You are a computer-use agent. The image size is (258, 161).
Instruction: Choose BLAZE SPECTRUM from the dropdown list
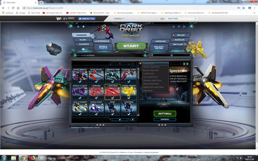click(x=155, y=70)
